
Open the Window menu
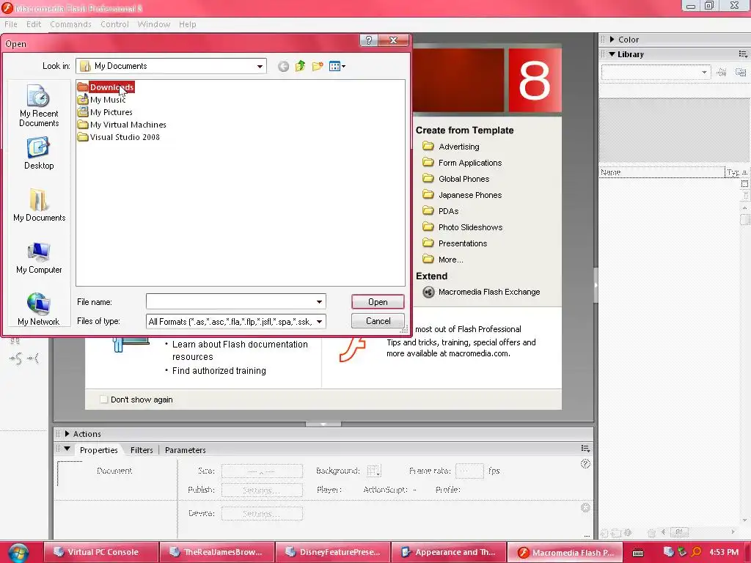pyautogui.click(x=154, y=24)
